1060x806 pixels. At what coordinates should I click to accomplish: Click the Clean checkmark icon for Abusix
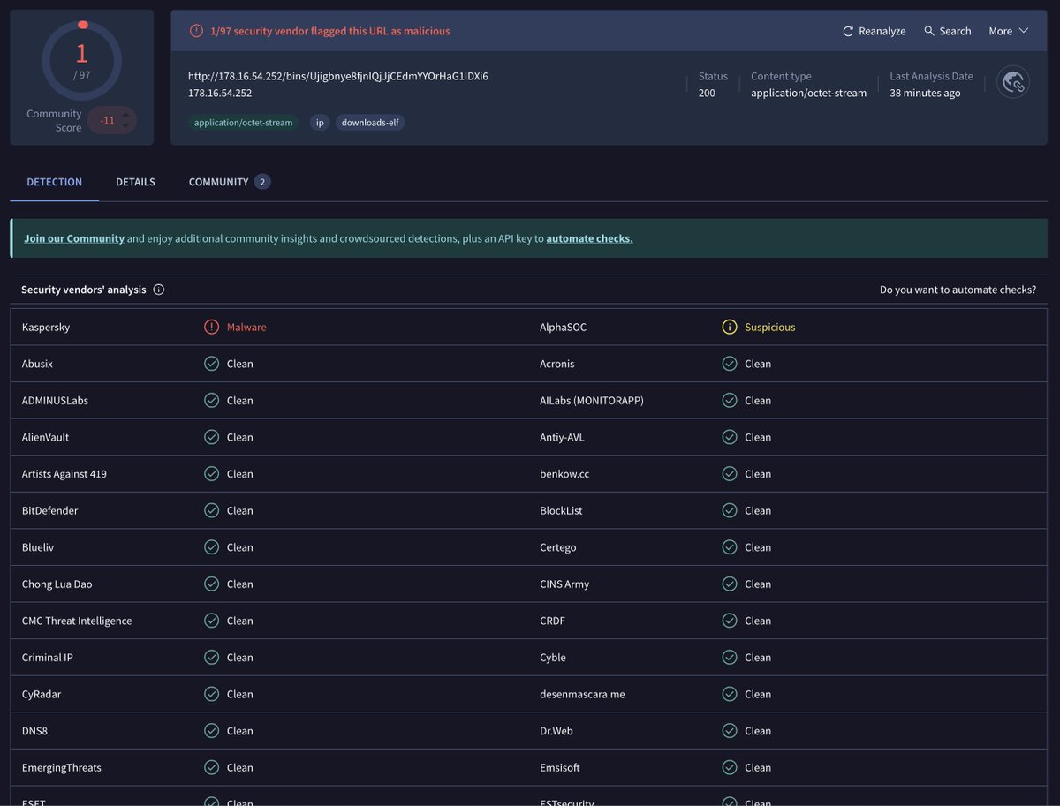pyautogui.click(x=211, y=364)
